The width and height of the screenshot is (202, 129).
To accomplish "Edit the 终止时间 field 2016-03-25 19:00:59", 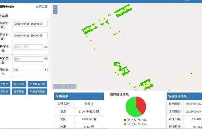I will (x=31, y=36).
